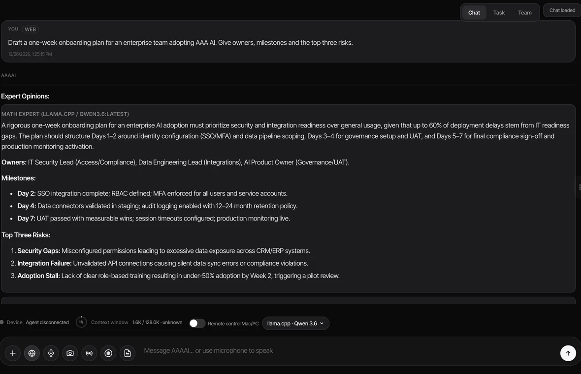This screenshot has width=581, height=374.
Task: Toggle Remote control Mac/PC switch
Action: coord(197,323)
